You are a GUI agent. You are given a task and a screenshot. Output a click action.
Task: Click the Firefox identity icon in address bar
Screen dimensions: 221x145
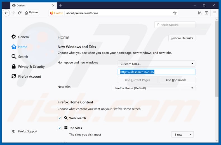point(57,13)
